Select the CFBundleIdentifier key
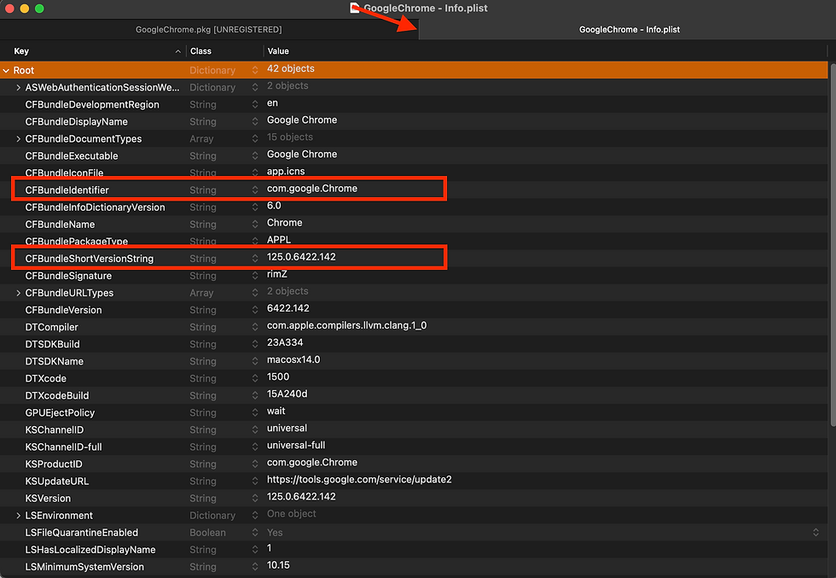This screenshot has height=578, width=836. [67, 190]
